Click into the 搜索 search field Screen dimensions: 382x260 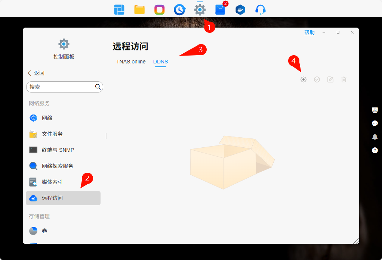coord(65,87)
